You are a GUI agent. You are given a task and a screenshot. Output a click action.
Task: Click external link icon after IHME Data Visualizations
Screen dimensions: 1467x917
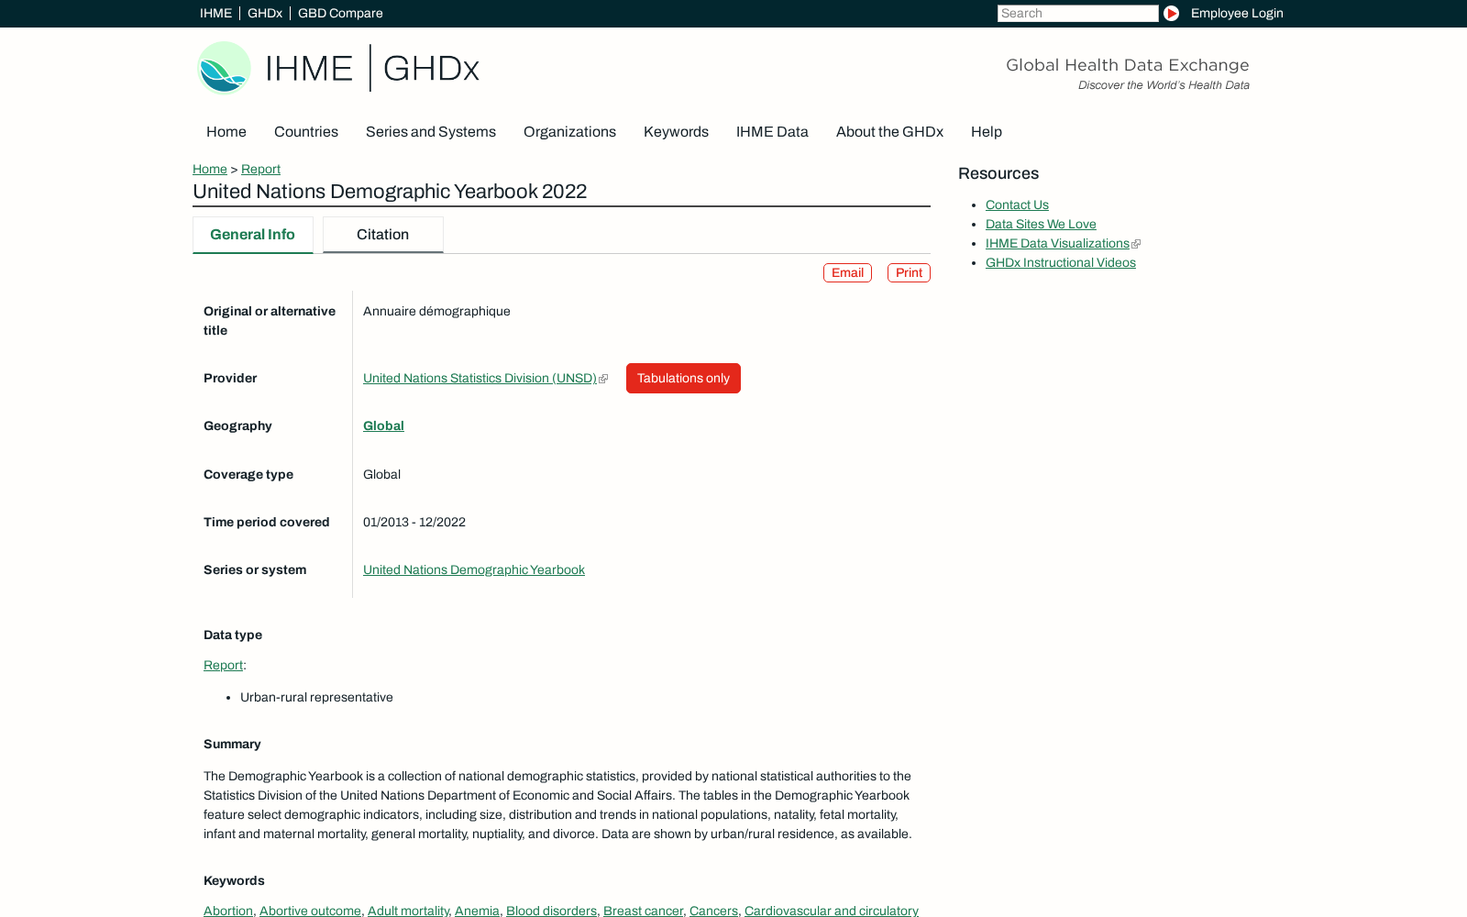pyautogui.click(x=1136, y=244)
